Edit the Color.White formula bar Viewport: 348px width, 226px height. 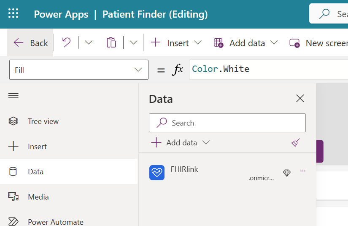pyautogui.click(x=269, y=69)
